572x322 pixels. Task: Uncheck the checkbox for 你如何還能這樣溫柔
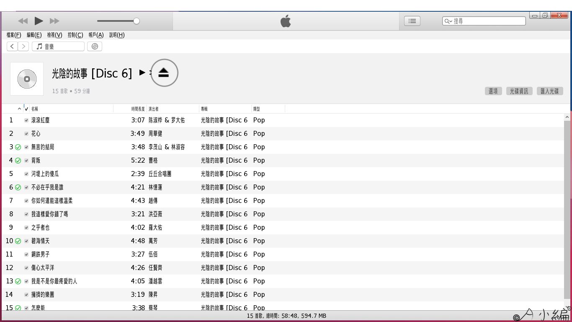[26, 201]
